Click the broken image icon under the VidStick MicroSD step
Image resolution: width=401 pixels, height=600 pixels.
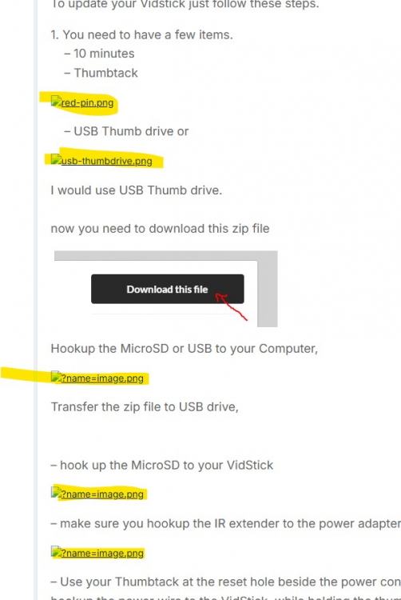[56, 493]
